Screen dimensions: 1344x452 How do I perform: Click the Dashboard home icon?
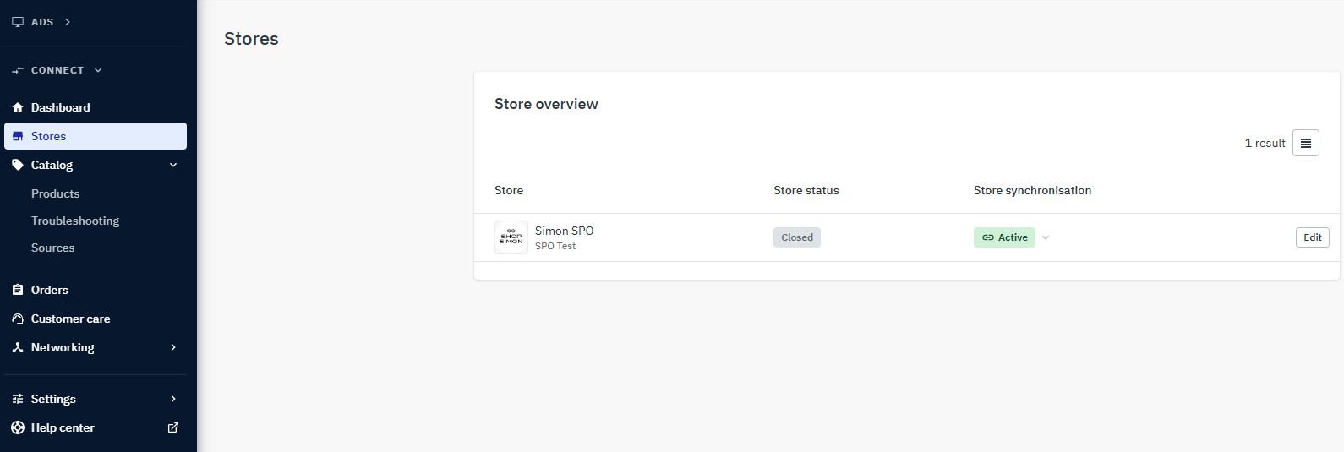pos(18,107)
